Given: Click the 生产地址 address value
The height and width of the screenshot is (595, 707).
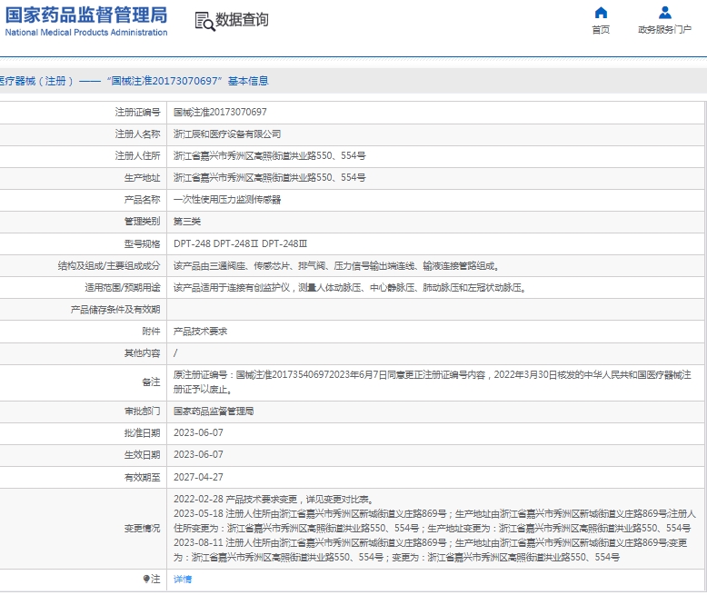Looking at the screenshot, I should pos(270,178).
